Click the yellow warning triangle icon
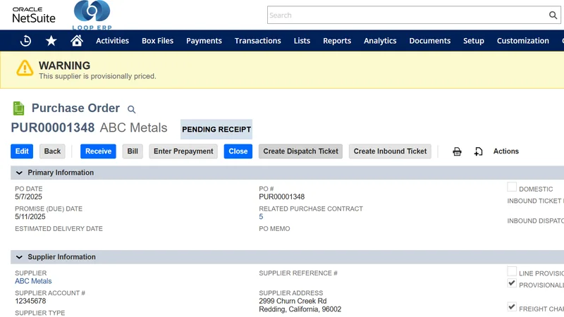 (x=25, y=68)
